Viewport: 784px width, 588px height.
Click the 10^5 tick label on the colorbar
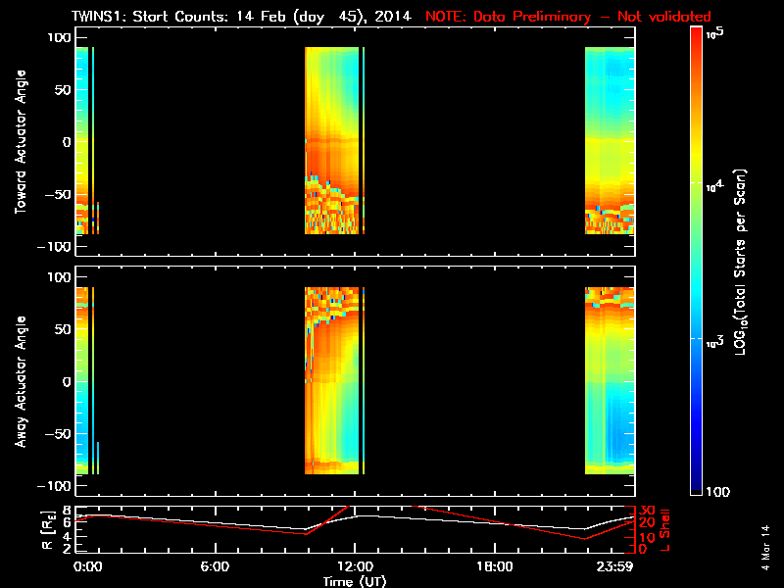pos(715,33)
